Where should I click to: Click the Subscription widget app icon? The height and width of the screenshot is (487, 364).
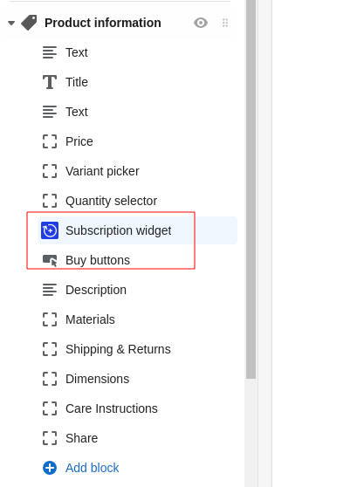pos(50,230)
